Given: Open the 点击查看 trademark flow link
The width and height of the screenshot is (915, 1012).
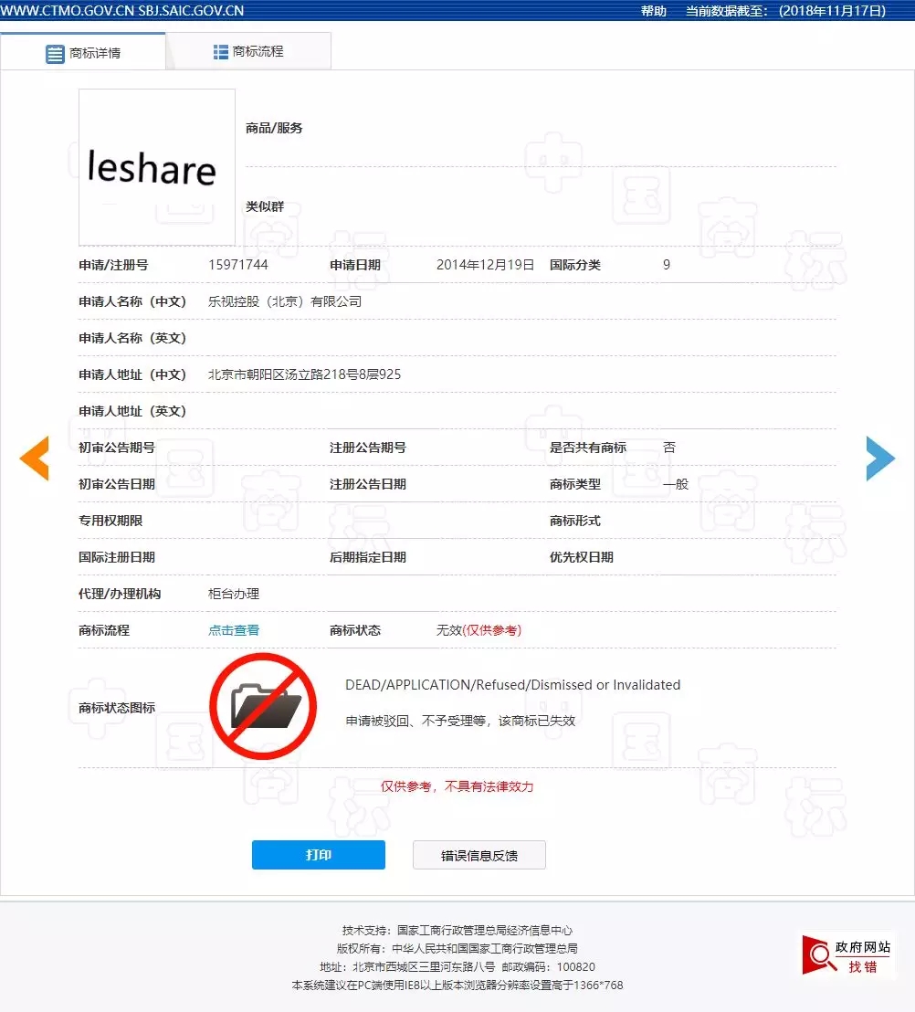Looking at the screenshot, I should (x=234, y=630).
